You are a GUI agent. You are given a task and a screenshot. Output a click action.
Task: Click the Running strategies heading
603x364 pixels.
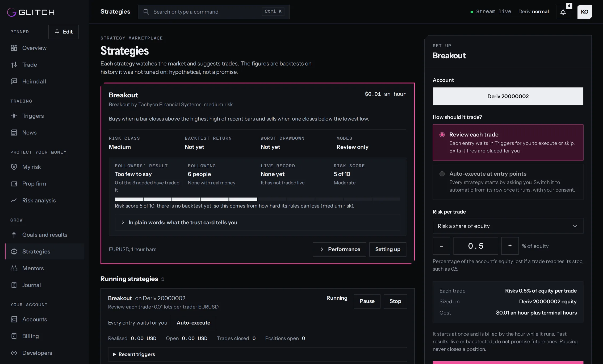129,279
